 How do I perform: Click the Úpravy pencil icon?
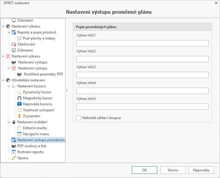pos(13,158)
